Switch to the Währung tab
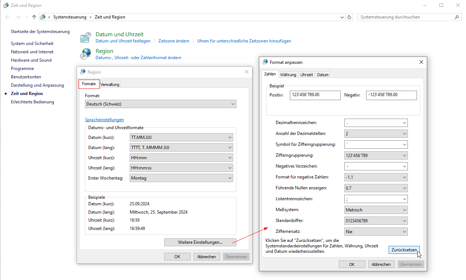 288,75
